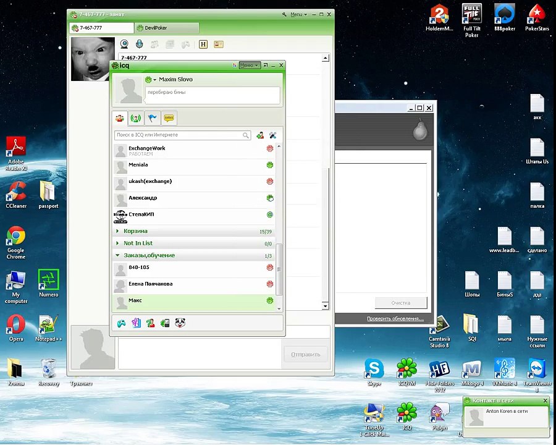Select the online contacts broadcast tab
556x445 pixels.
(x=136, y=118)
